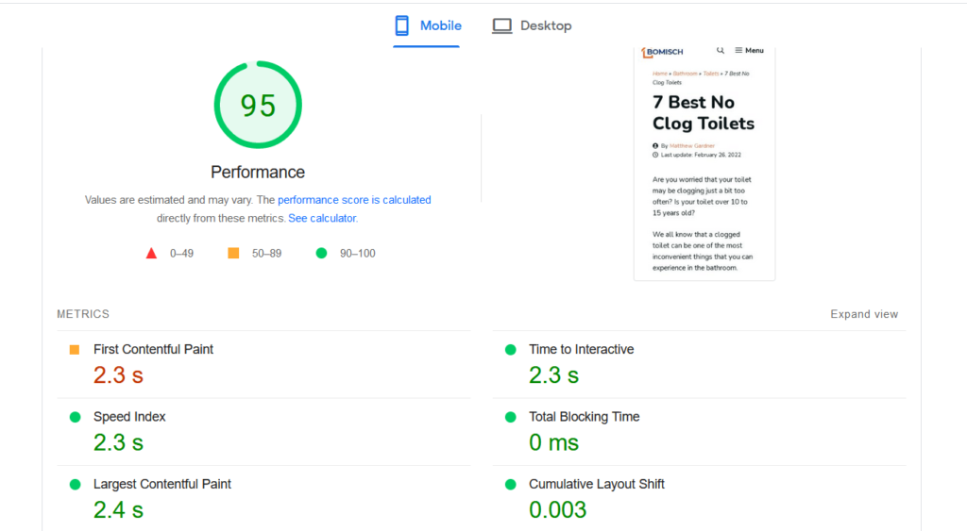967x531 pixels.
Task: Click the Desktop monitor icon
Action: pos(501,25)
